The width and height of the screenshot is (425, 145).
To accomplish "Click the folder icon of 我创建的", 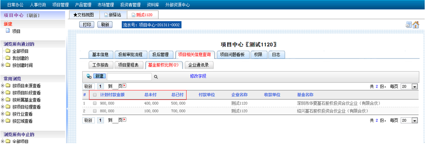I will pyautogui.click(x=8, y=58).
